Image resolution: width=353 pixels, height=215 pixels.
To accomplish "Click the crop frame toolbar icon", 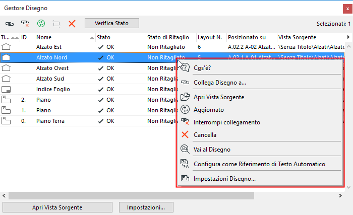I will (x=56, y=24).
